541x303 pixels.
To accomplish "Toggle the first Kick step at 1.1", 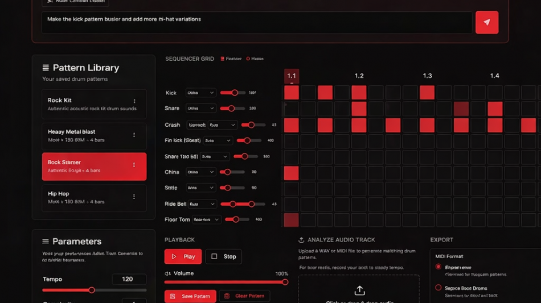I will tap(292, 92).
